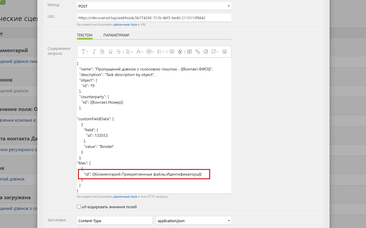Open the Метод POST dropdown

pyautogui.click(x=154, y=6)
